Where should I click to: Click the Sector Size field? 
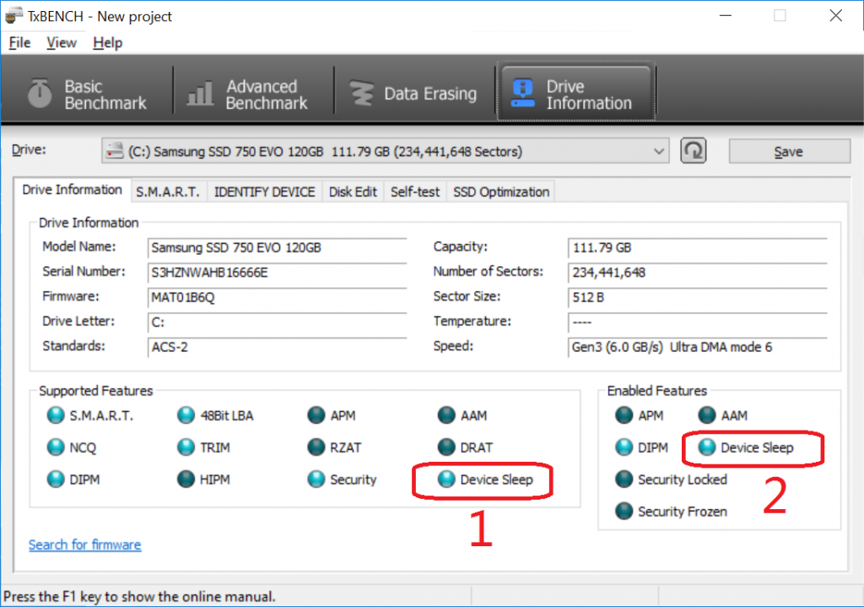coord(698,297)
